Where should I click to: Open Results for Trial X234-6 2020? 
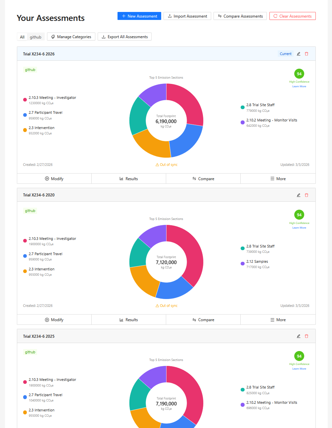tap(129, 320)
